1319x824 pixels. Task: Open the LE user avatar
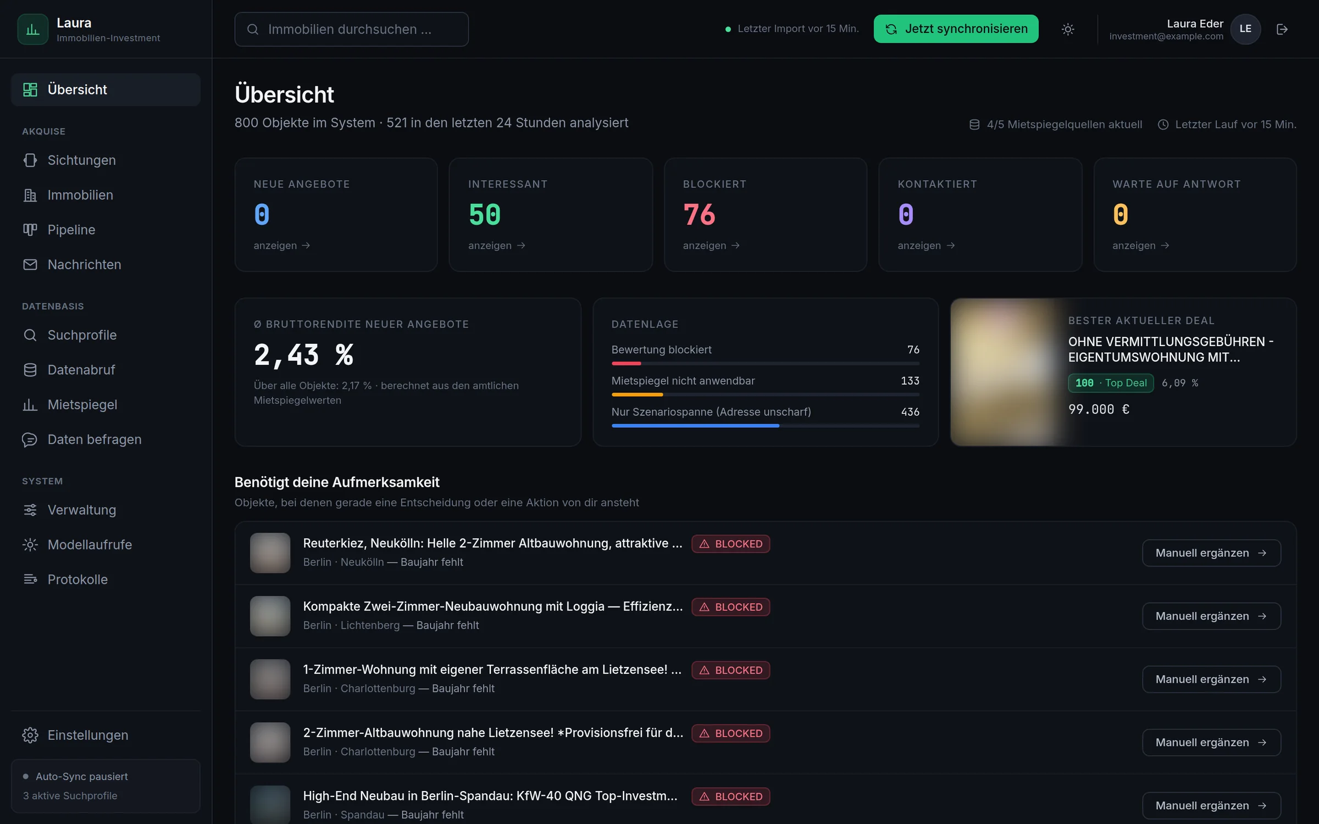[1245, 29]
